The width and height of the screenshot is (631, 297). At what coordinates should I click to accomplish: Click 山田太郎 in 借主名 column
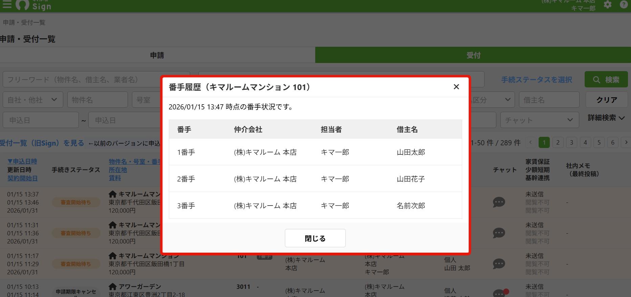point(411,152)
